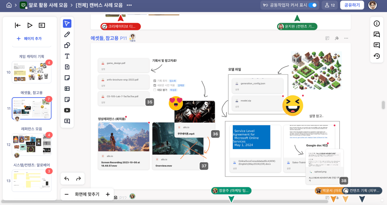The height and width of the screenshot is (205, 387).
Task: Click the page title 에셋들, 참고용
Action: (105, 38)
